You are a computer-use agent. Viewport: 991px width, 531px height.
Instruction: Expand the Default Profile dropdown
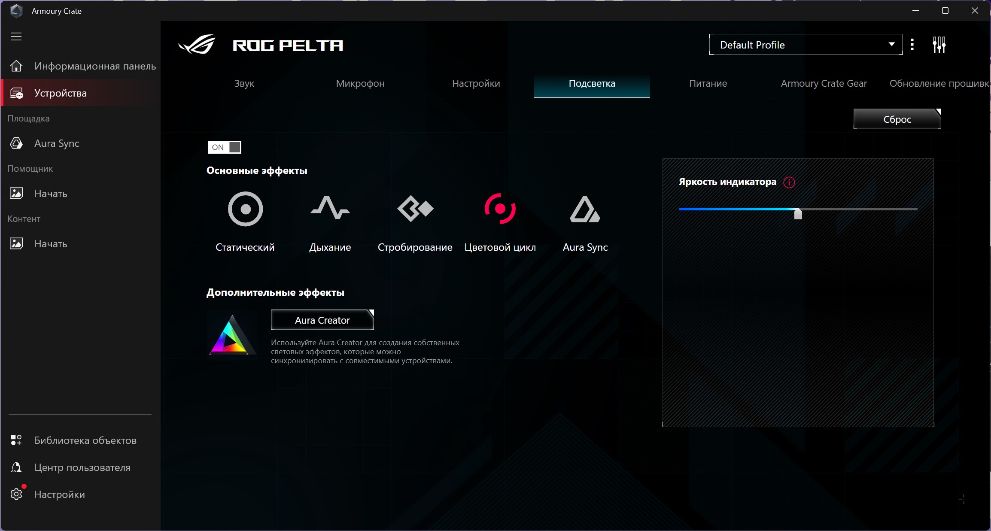[806, 45]
